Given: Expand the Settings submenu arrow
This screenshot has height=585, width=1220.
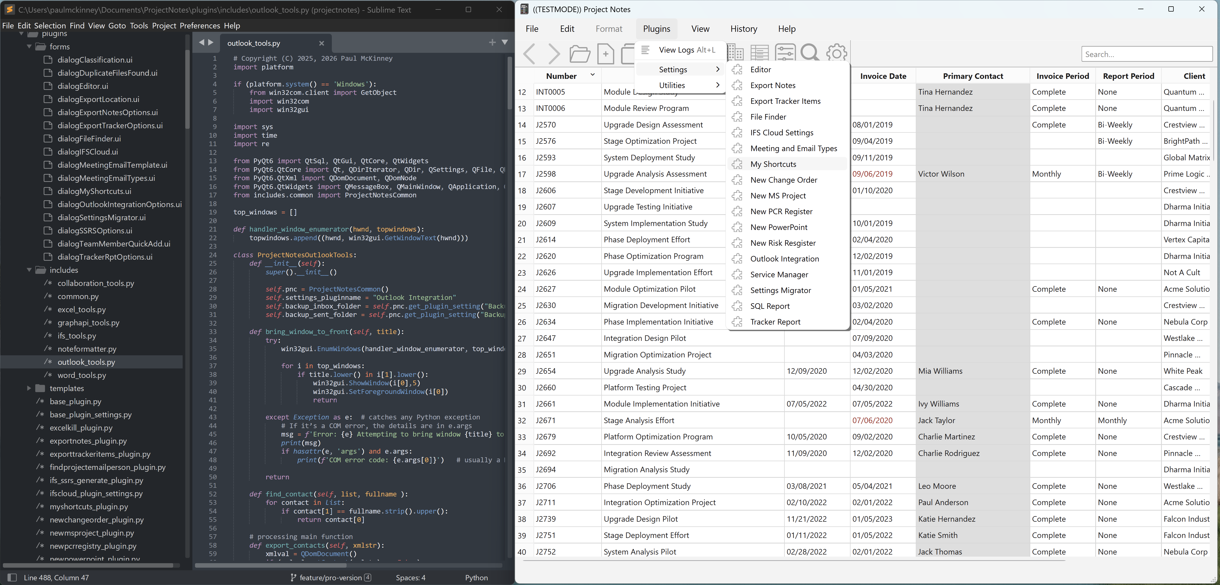Looking at the screenshot, I should click(x=718, y=70).
